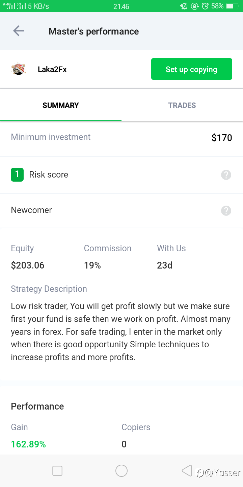243x487 pixels.
Task: Tap the Newcomer row label
Action: [31, 210]
